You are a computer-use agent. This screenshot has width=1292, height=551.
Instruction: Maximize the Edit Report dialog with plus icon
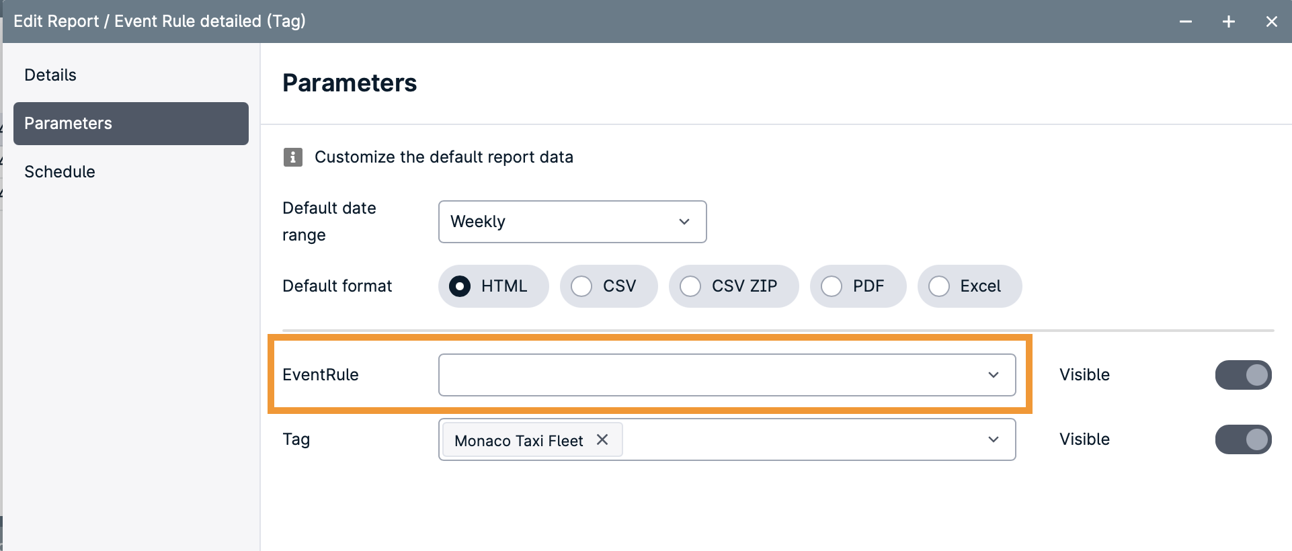(x=1229, y=22)
